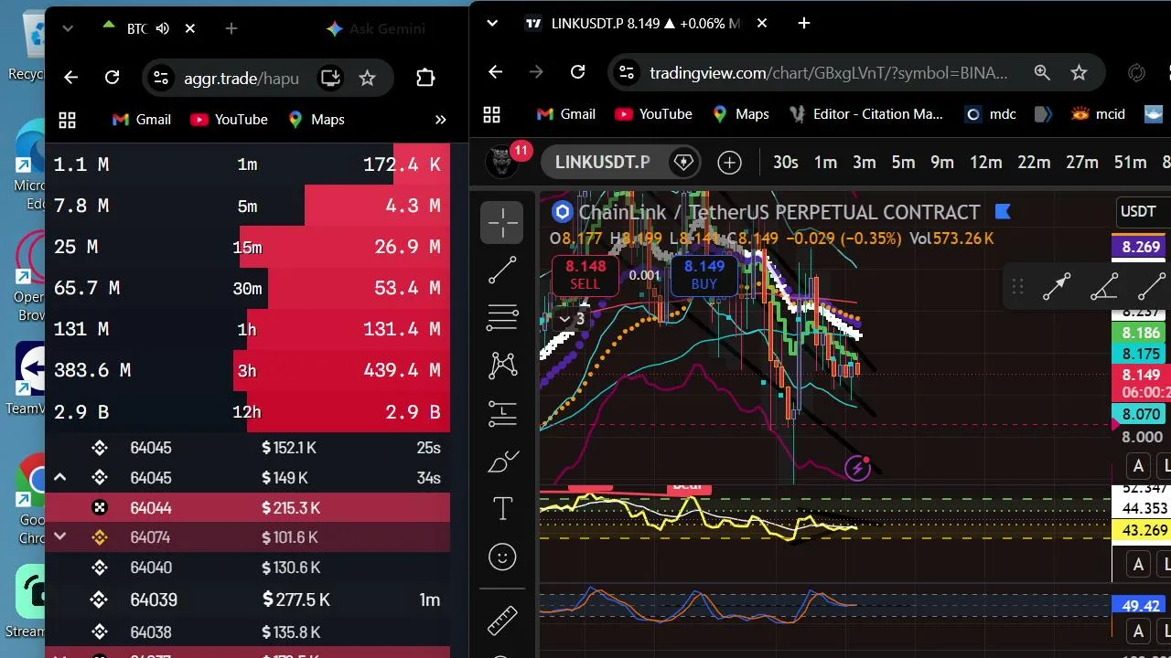The width and height of the screenshot is (1171, 658).
Task: Click the add symbol plus icon
Action: [729, 163]
